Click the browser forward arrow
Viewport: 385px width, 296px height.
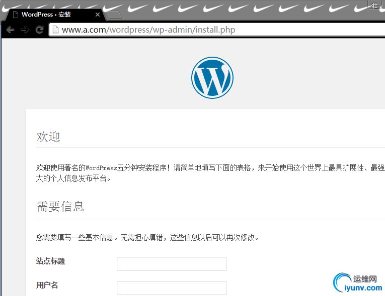pyautogui.click(x=25, y=30)
